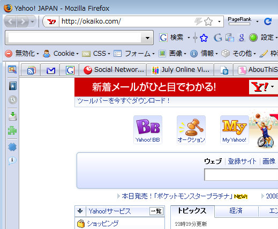
Task: Open the PageRank dropdown arrow
Action: (x=257, y=21)
